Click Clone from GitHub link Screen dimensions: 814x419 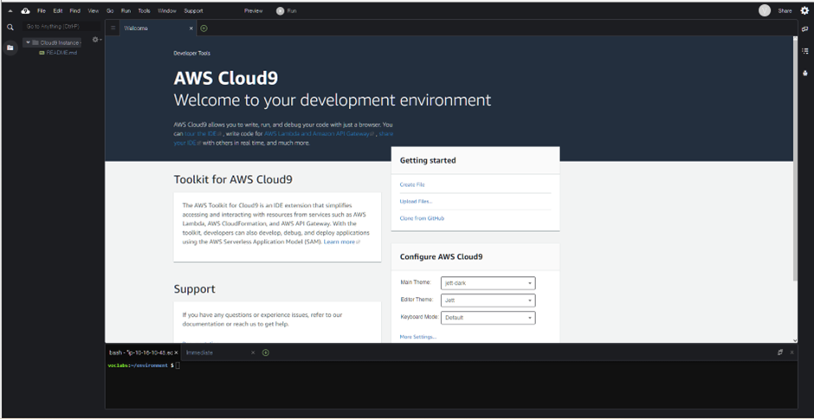[x=422, y=218]
